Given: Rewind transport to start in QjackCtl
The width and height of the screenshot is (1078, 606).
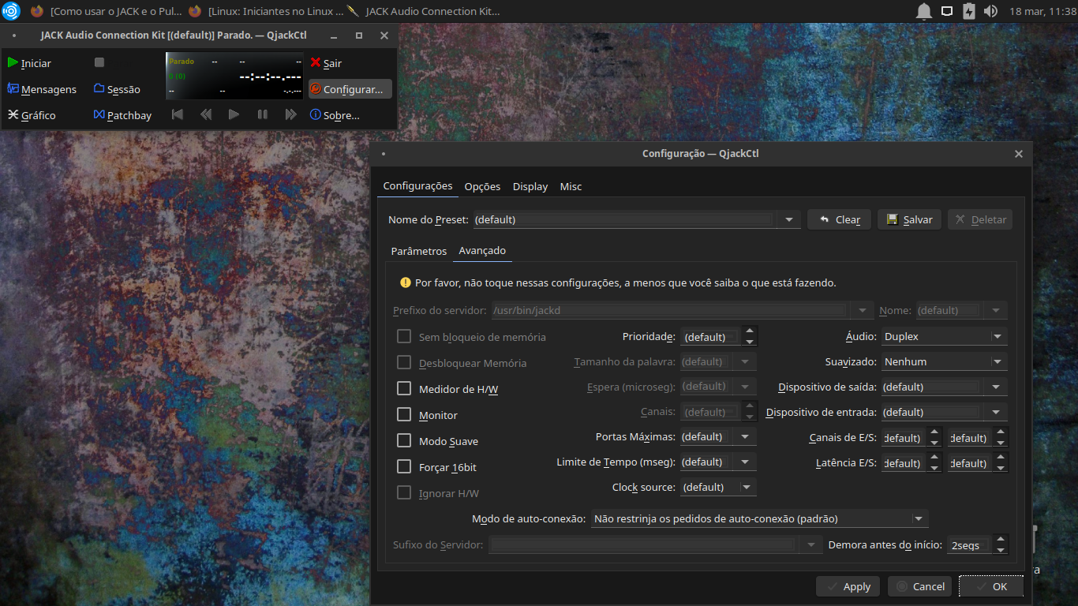Looking at the screenshot, I should pos(178,114).
